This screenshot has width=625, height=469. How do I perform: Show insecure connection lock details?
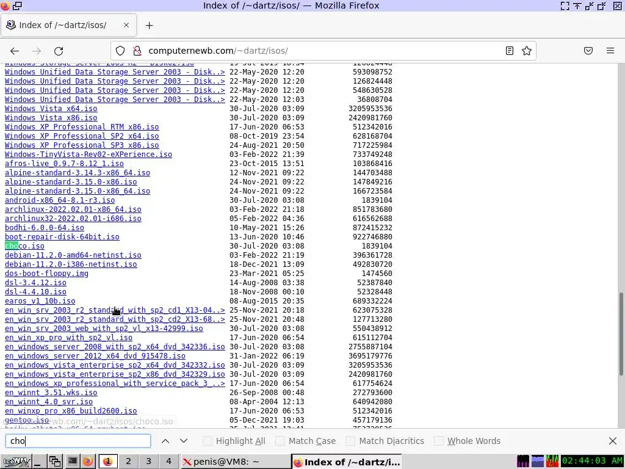coord(137,51)
